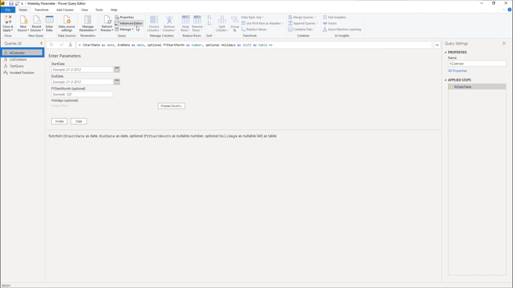The width and height of the screenshot is (513, 288).
Task: Click the Clear button
Action: pos(79,121)
